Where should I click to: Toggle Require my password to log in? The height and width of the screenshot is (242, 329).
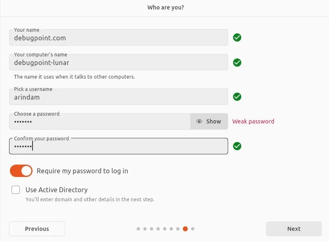[21, 171]
